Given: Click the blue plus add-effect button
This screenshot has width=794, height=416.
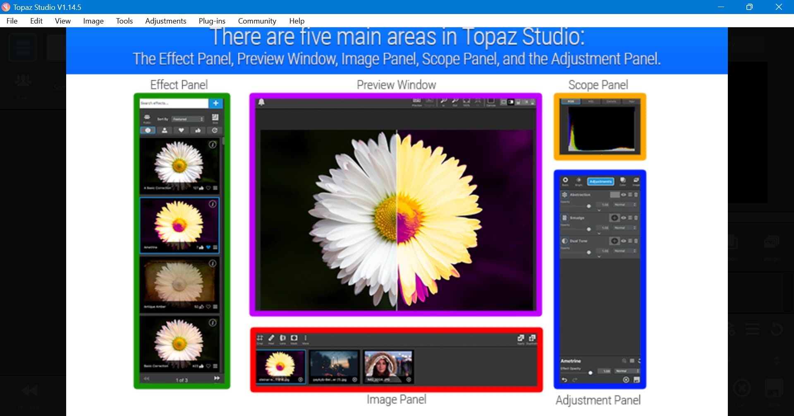Looking at the screenshot, I should point(216,103).
